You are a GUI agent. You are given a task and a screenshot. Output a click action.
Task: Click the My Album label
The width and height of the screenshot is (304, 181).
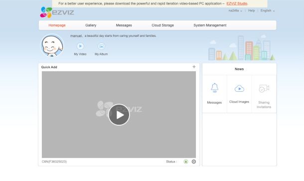101,54
